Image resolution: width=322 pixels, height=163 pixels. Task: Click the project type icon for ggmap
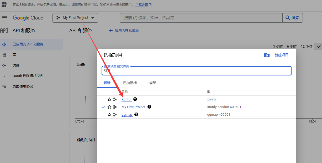click(115, 115)
